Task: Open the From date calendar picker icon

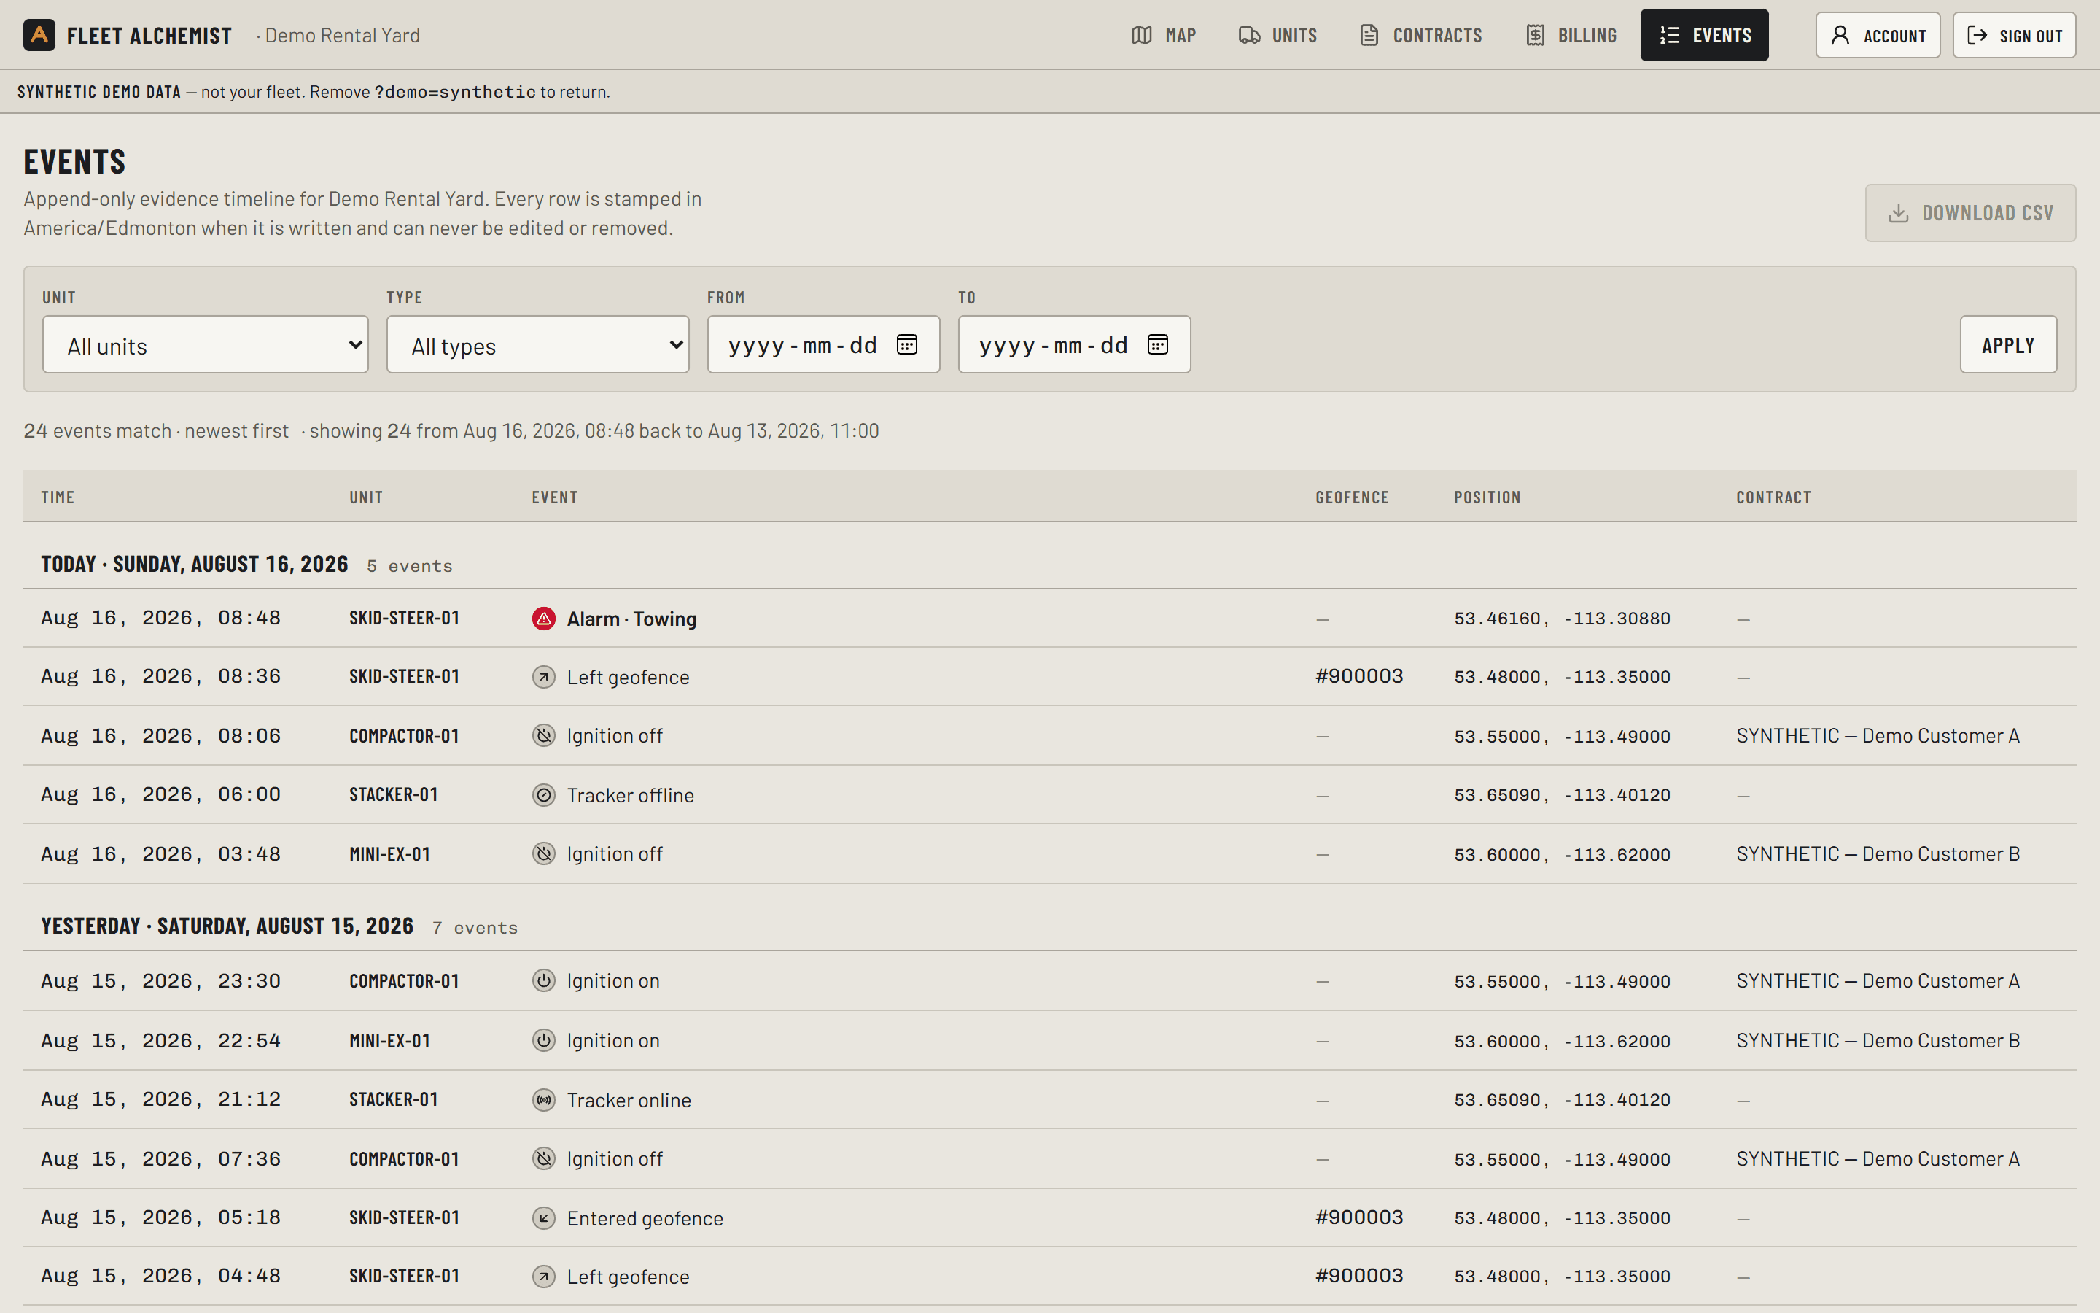Action: click(907, 345)
